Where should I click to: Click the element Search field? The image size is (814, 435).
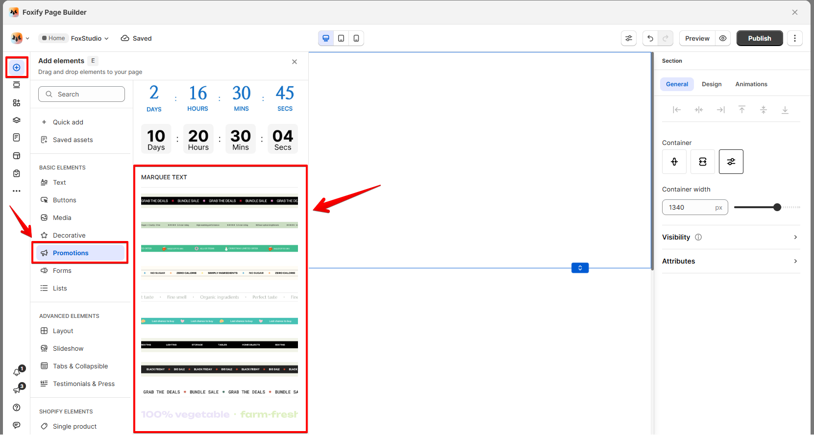coord(81,94)
